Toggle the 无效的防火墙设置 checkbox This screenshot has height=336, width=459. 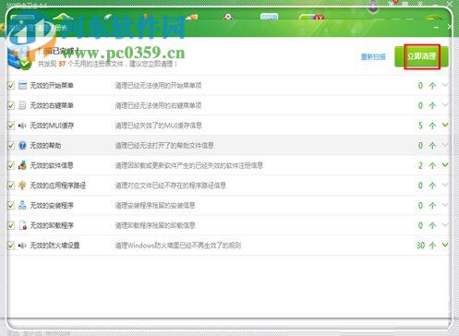11,246
